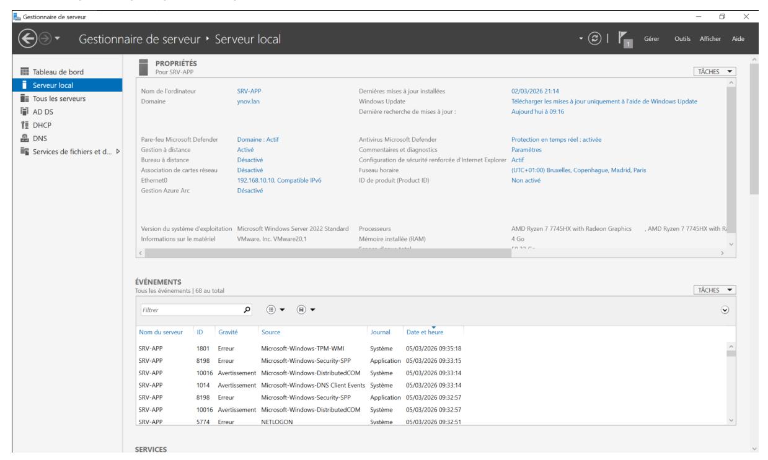Open the Outils menu
The height and width of the screenshot is (460, 768).
(682, 40)
